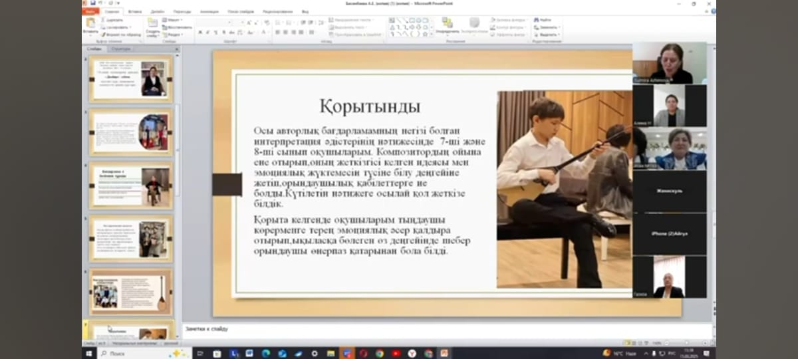This screenshot has width=798, height=359.
Task: Select the first slide thumbnail in panel
Action: 131,78
